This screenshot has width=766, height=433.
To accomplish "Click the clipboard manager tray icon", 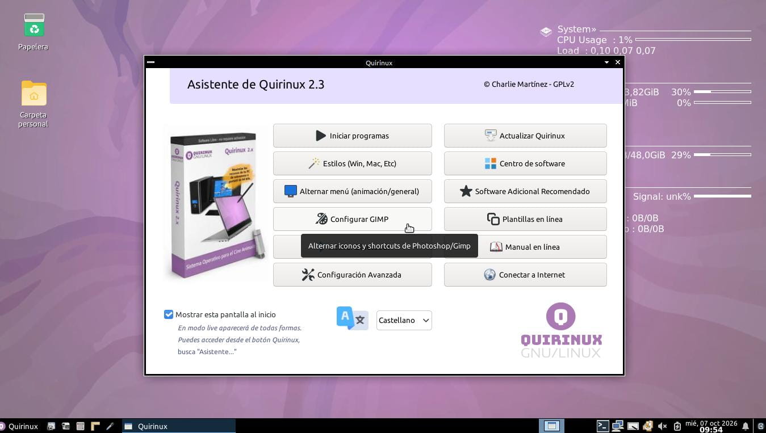I will click(x=648, y=426).
